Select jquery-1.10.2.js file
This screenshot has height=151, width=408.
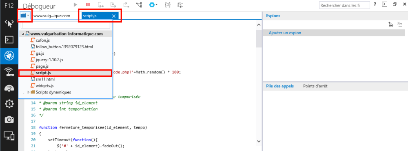coord(49,60)
